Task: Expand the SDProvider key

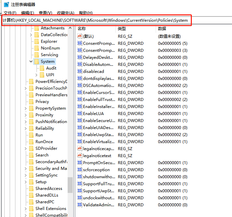Action: tap(26, 148)
